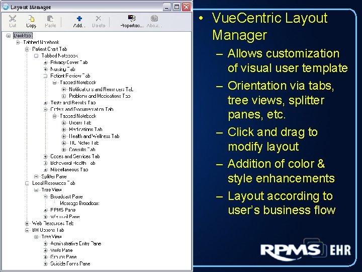This screenshot has width=362, height=272.
Task: Collapse the Patient Review Tab node
Action: tap(45, 76)
